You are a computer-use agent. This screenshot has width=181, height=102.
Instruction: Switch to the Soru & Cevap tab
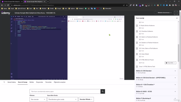(23, 82)
